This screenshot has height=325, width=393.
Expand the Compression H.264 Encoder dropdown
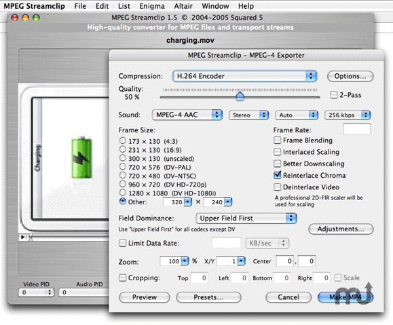pyautogui.click(x=245, y=76)
